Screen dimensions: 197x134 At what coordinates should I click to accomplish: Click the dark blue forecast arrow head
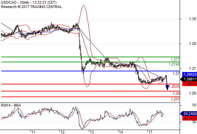pos(167,87)
